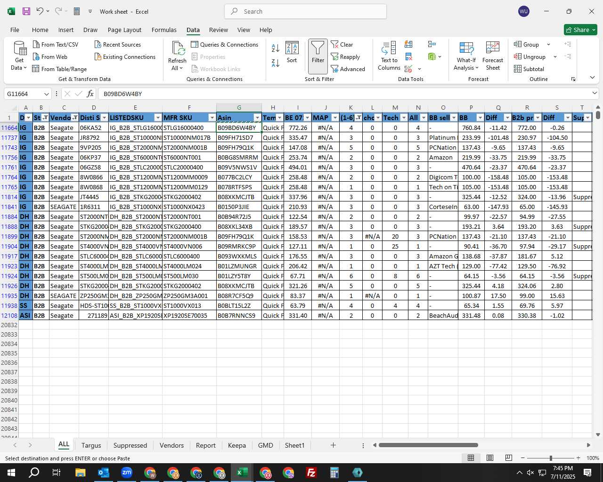
Task: Open Text to Columns wizard
Action: pos(389,56)
